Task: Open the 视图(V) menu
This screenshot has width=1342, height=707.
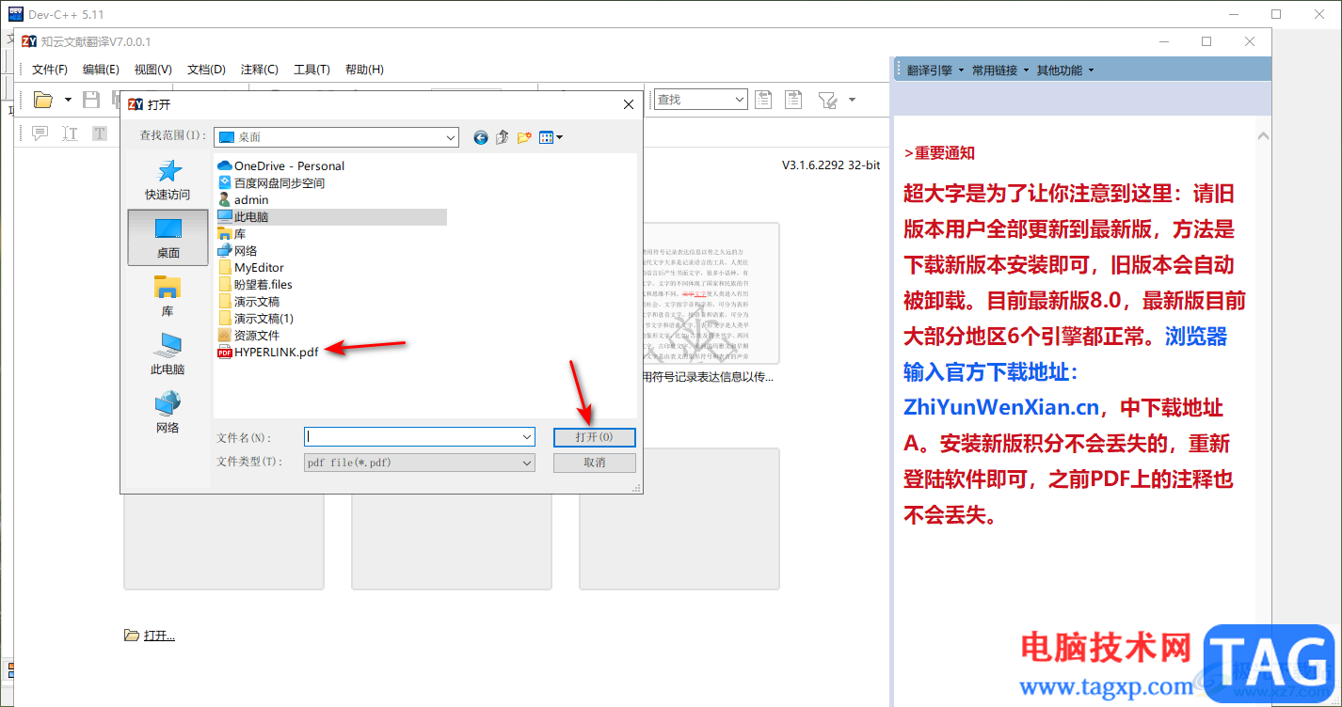Action: coord(152,70)
